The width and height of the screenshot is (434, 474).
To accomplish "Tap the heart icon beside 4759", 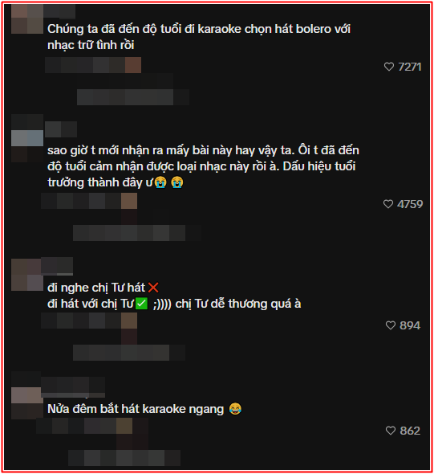I will pyautogui.click(x=388, y=204).
